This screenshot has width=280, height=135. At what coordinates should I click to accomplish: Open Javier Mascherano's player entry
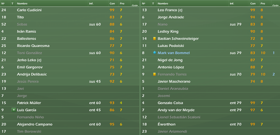(x=174, y=81)
